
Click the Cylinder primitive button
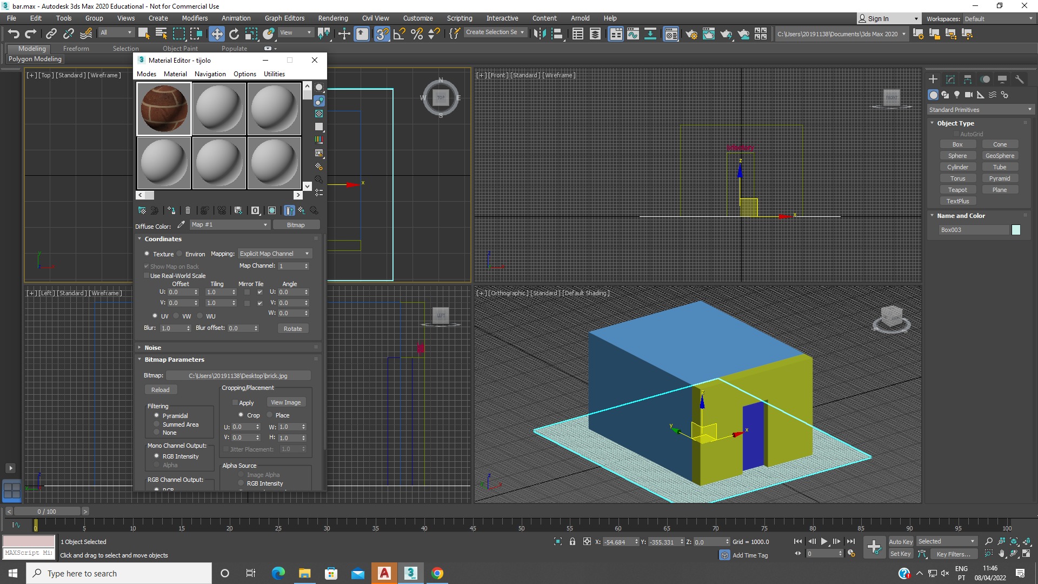[957, 167]
